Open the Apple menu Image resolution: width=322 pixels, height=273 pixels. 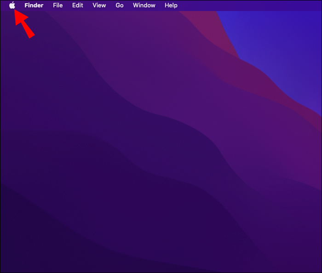tap(12, 5)
